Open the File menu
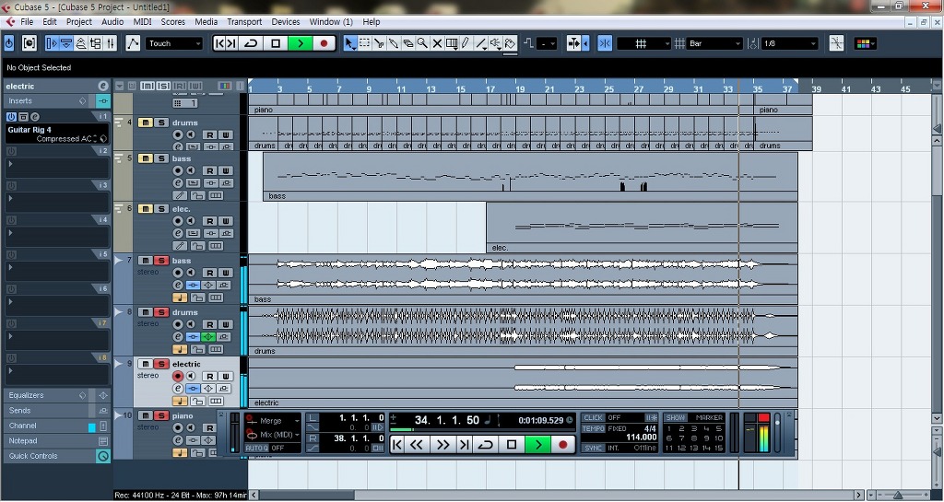The image size is (944, 502). tap(27, 21)
